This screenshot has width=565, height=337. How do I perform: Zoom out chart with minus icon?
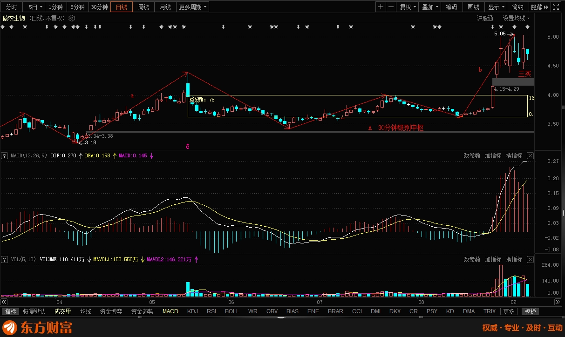pyautogui.click(x=391, y=7)
